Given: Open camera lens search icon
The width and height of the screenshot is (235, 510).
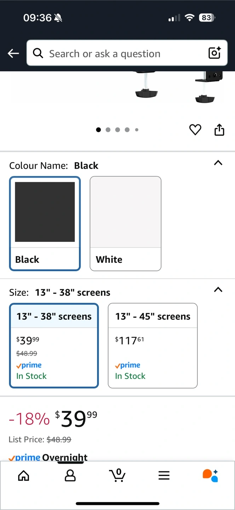Looking at the screenshot, I should pos(214,53).
